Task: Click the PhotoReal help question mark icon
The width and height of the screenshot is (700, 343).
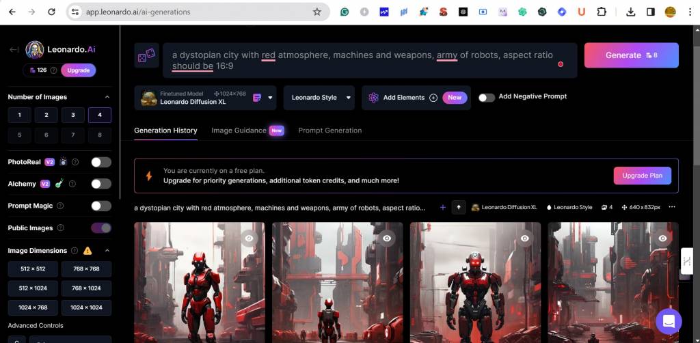Action: (75, 162)
